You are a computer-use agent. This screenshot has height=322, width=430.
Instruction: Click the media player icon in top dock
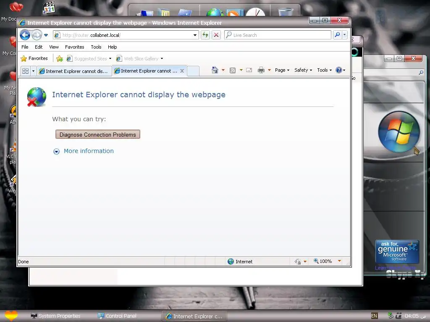coord(235,12)
